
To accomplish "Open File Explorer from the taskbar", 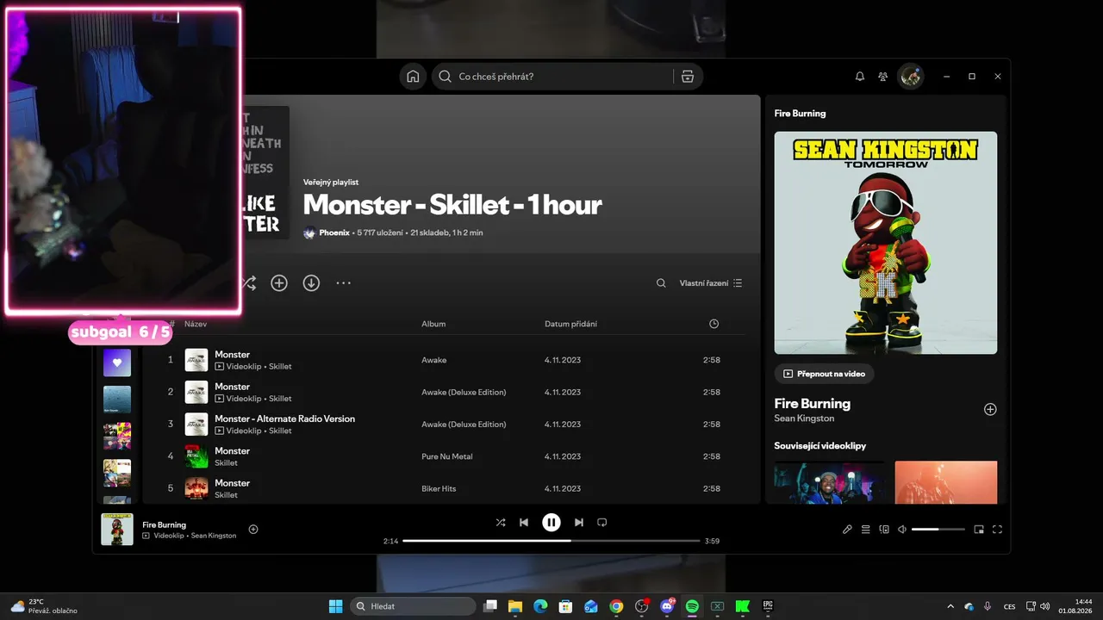I will coord(515,606).
